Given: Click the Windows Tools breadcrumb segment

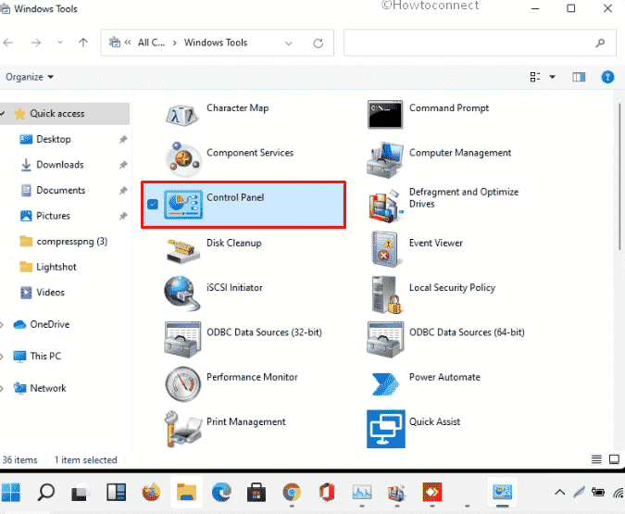Looking at the screenshot, I should 216,43.
